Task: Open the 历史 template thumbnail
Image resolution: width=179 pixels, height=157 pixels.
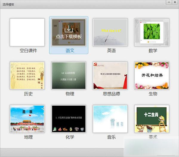Action: 27,76
